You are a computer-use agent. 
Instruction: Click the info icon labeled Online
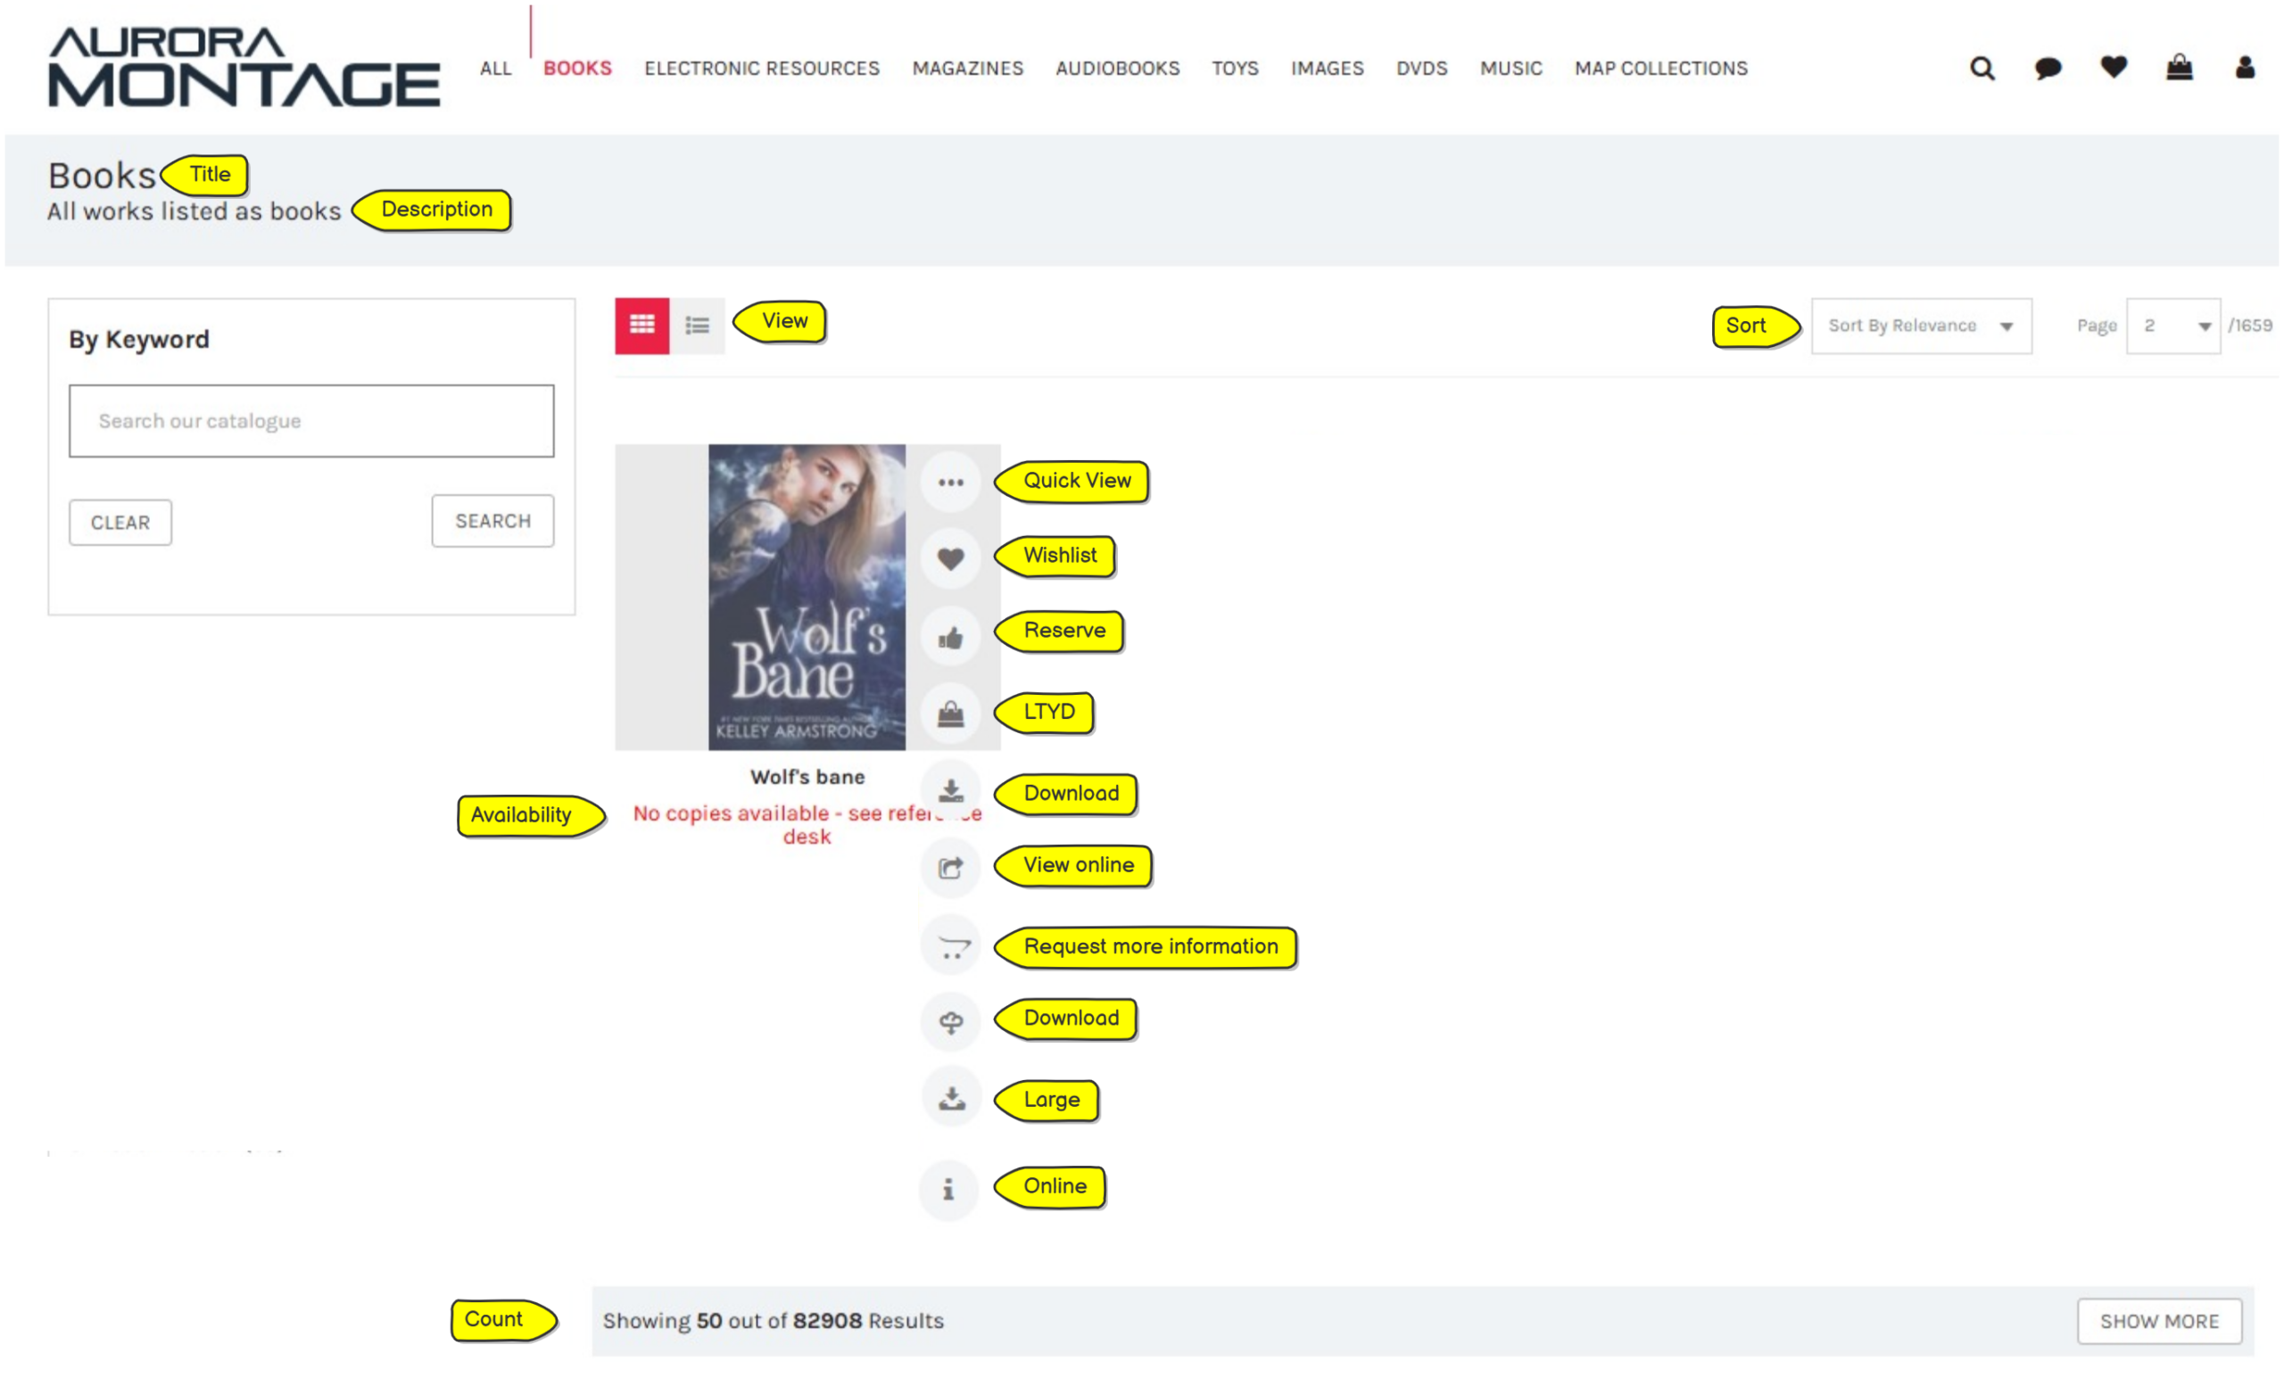pos(948,1189)
